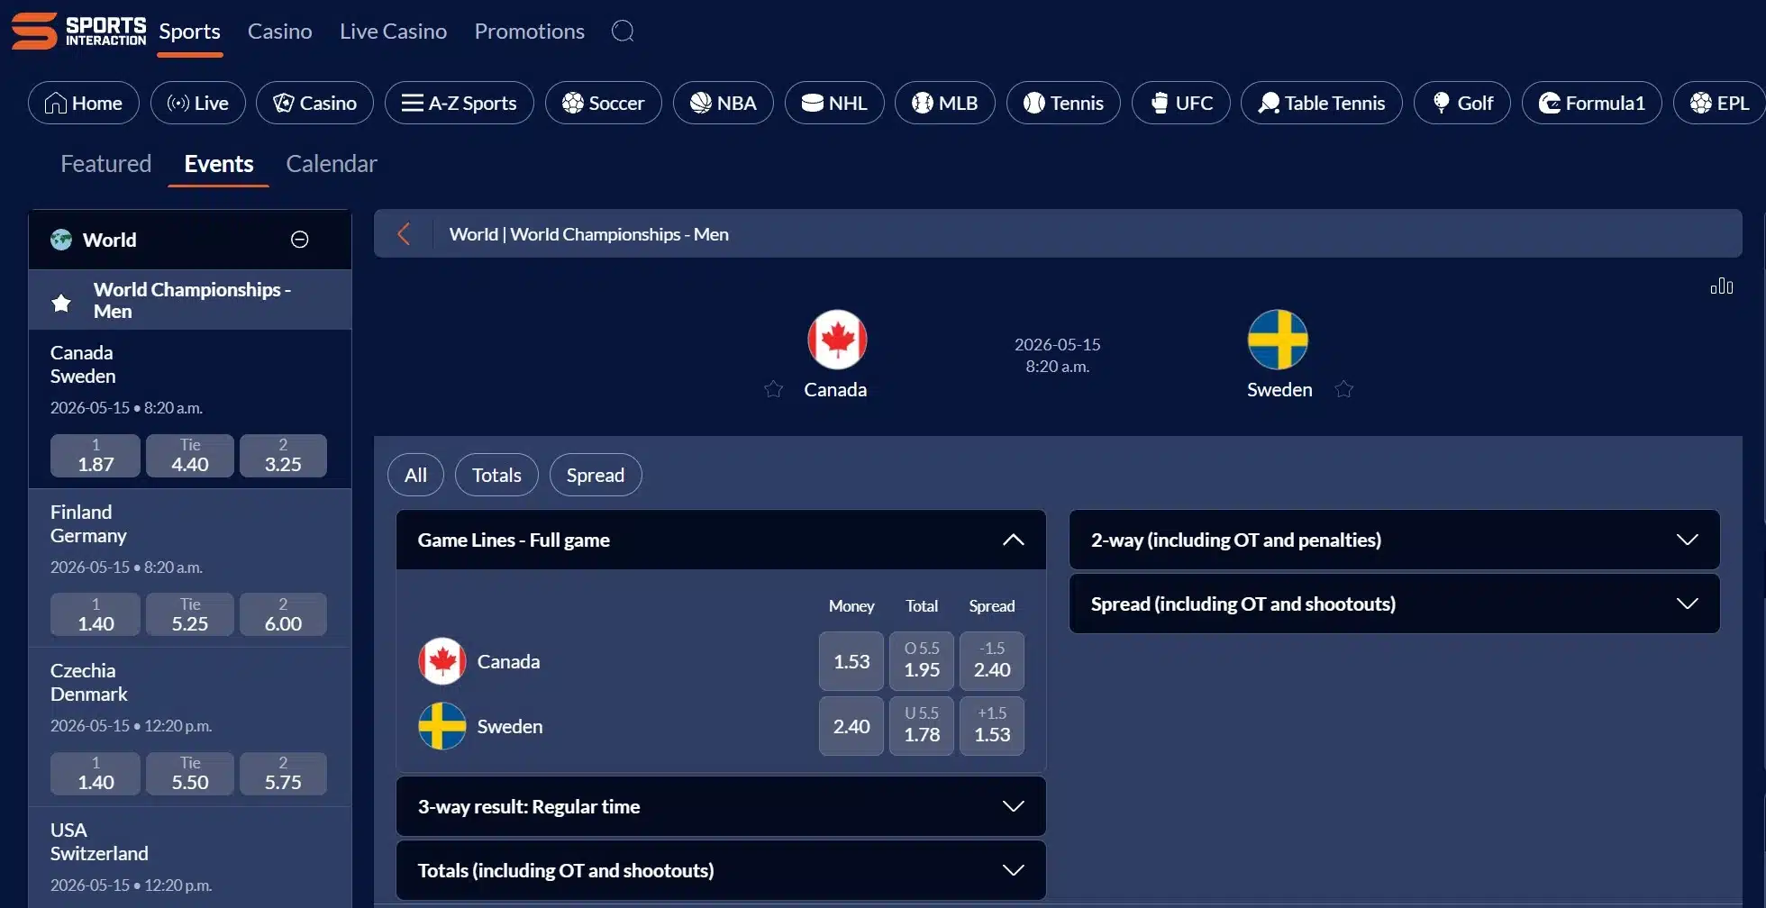Viewport: 1766px width, 908px height.
Task: Switch to the Calendar tab
Action: tap(332, 164)
